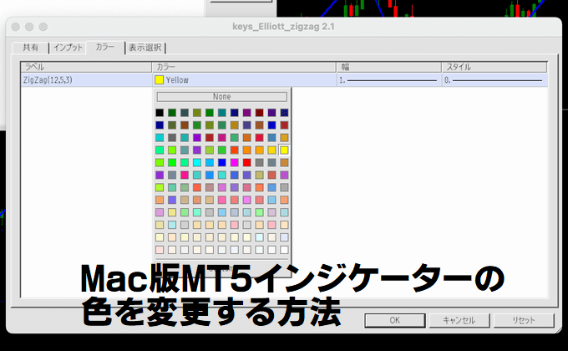Click the ラベル column header
The height and width of the screenshot is (351, 568).
[x=86, y=67]
